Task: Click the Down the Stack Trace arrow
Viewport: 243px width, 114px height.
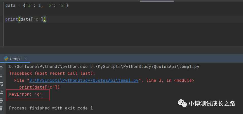Action: pos(1,76)
